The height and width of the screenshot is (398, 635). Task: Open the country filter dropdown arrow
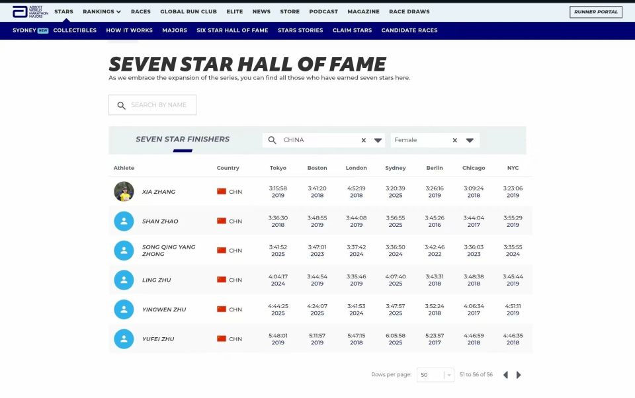pos(378,141)
